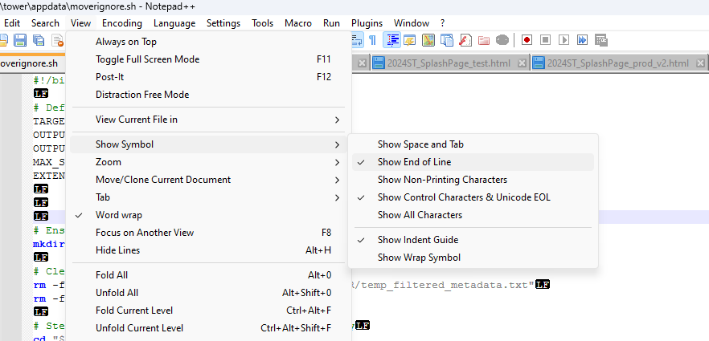Enable Show Space and Tab
Viewport: 709px width, 341px height.
473,144
